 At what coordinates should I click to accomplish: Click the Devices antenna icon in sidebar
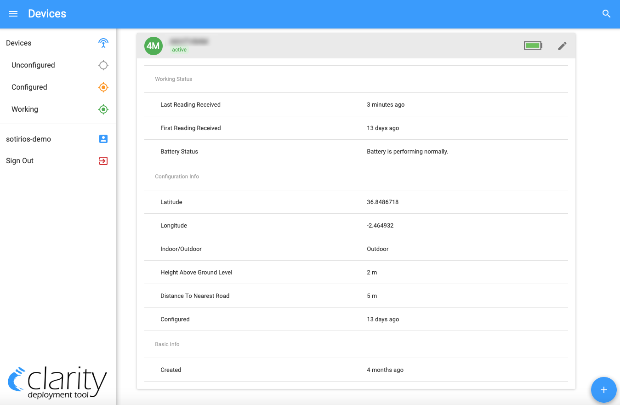[103, 43]
